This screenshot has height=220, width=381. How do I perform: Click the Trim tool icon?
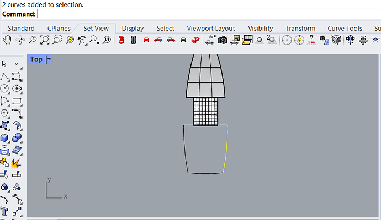[4, 174]
